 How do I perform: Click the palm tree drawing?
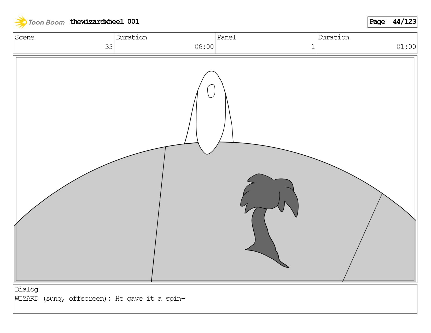(269, 220)
